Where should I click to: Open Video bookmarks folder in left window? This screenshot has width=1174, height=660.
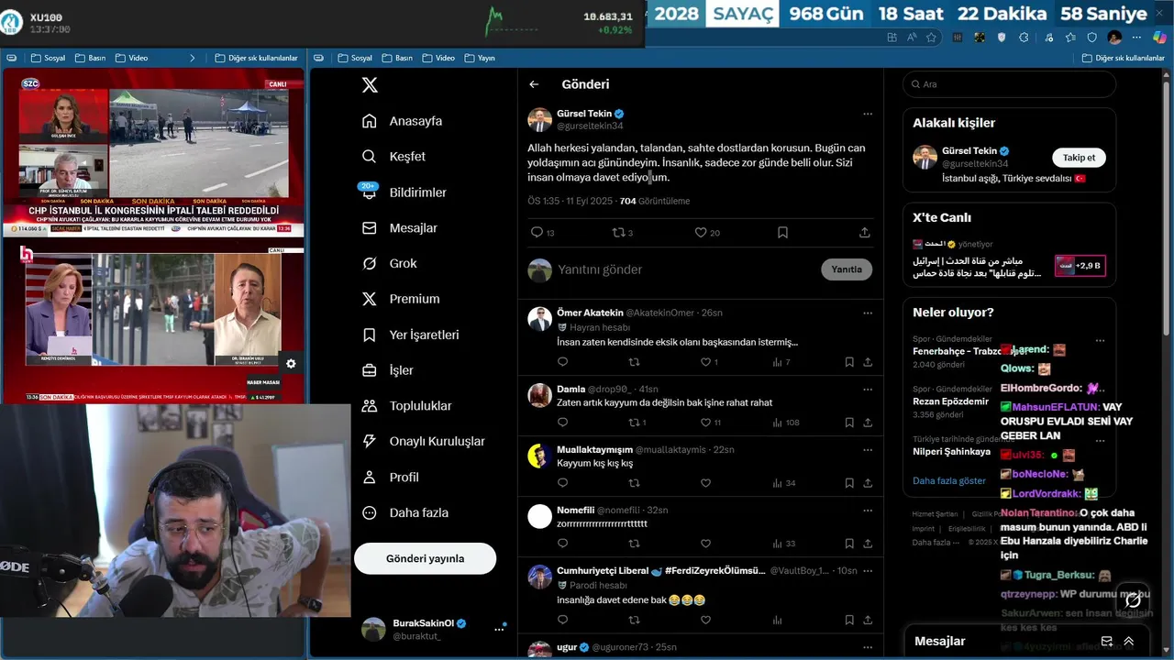[x=131, y=58]
